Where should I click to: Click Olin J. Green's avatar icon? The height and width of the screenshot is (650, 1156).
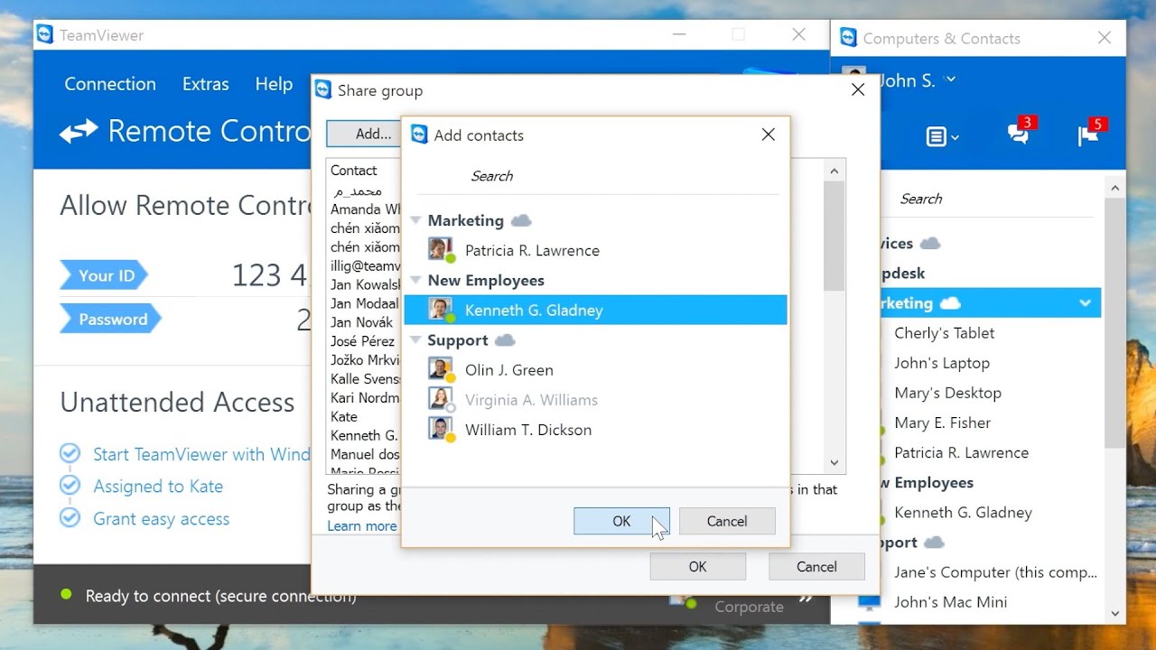(x=441, y=369)
